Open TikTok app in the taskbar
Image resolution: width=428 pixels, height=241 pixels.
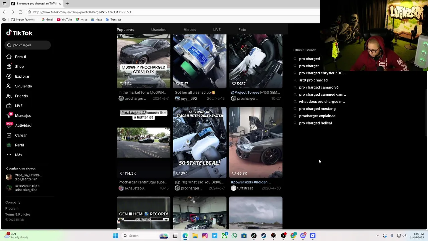tap(254, 236)
